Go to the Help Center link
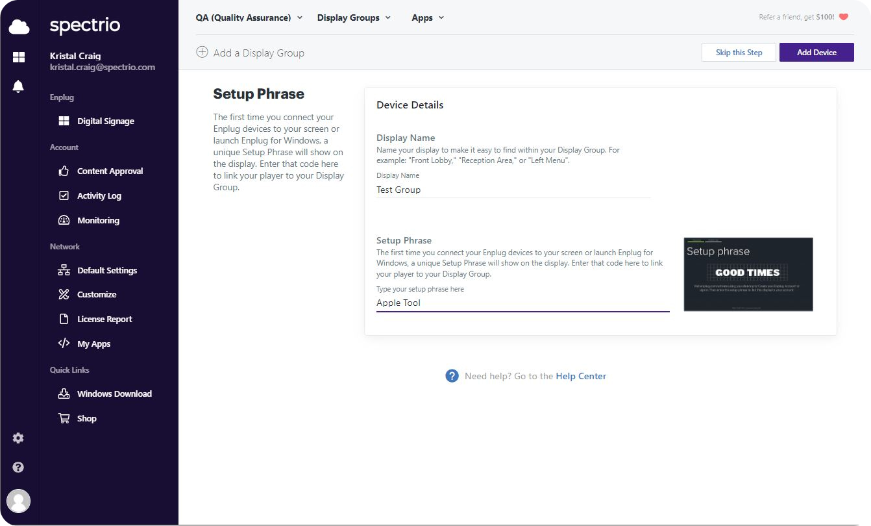 click(x=580, y=375)
